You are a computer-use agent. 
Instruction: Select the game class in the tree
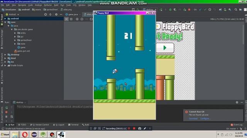[22, 48]
